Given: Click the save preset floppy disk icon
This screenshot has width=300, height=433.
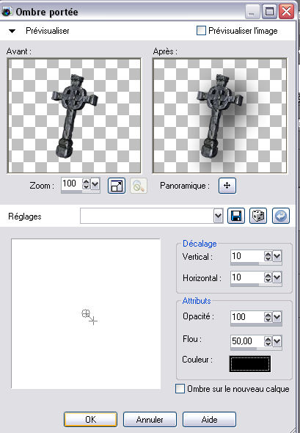Looking at the screenshot, I should [236, 216].
